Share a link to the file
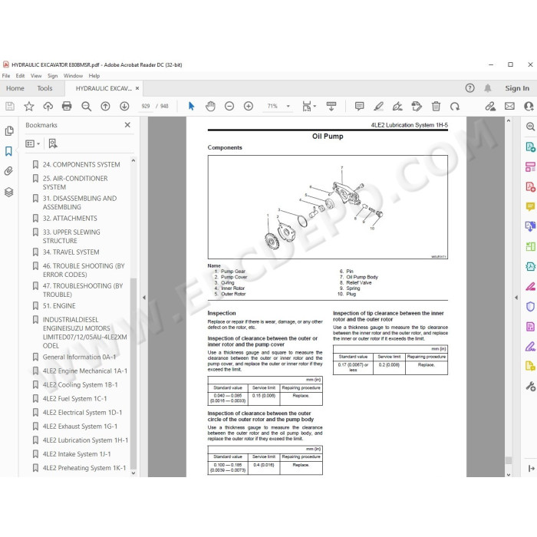537x537 pixels. (x=490, y=106)
